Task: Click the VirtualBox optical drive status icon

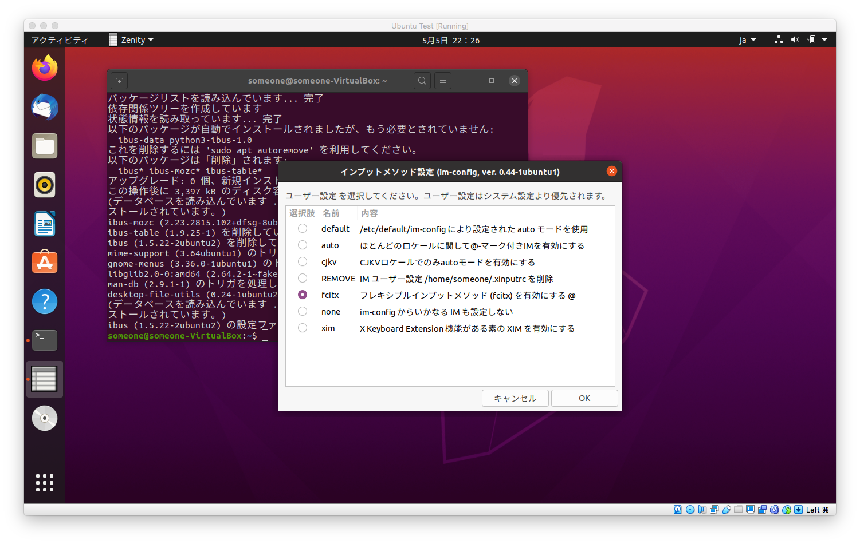Action: point(690,510)
